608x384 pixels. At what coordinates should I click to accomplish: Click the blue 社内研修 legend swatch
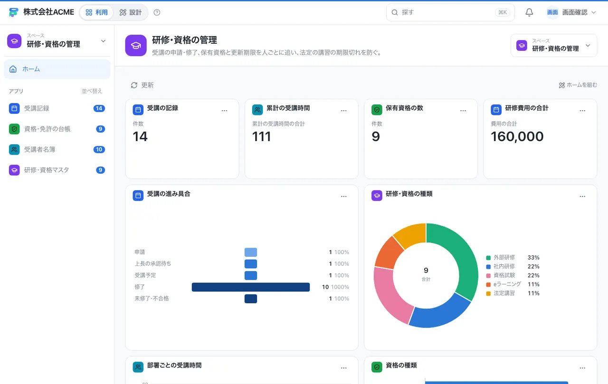(488, 267)
